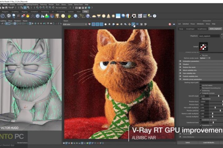
Task: Toggle the red channel button
Action: pos(94,24)
